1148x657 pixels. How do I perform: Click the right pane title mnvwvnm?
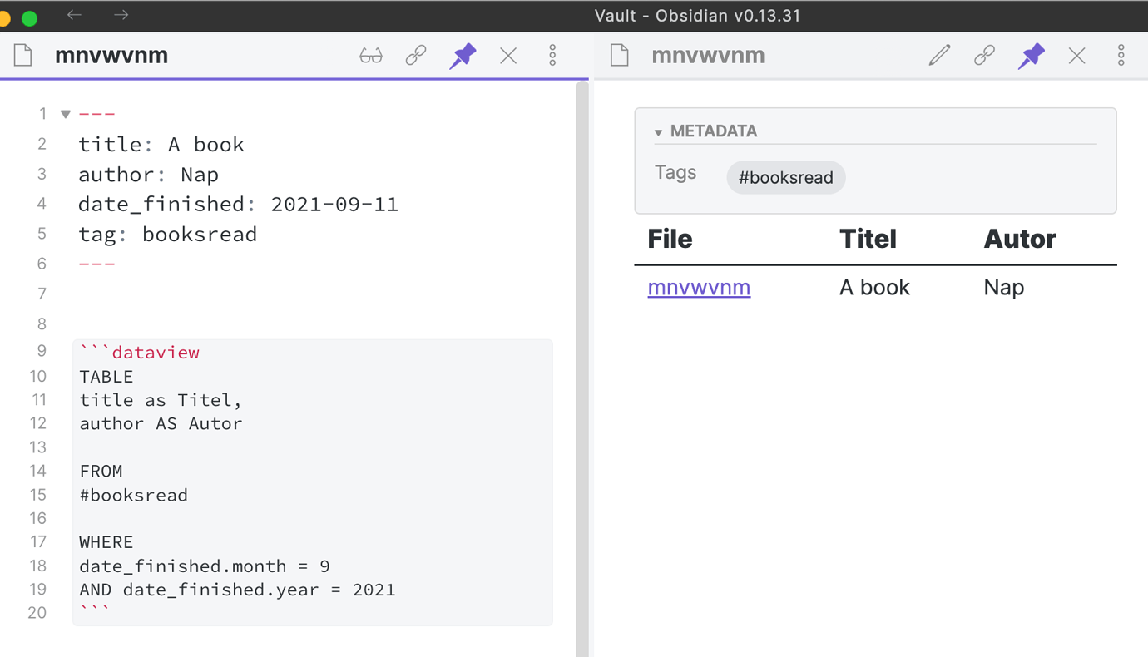(x=708, y=55)
